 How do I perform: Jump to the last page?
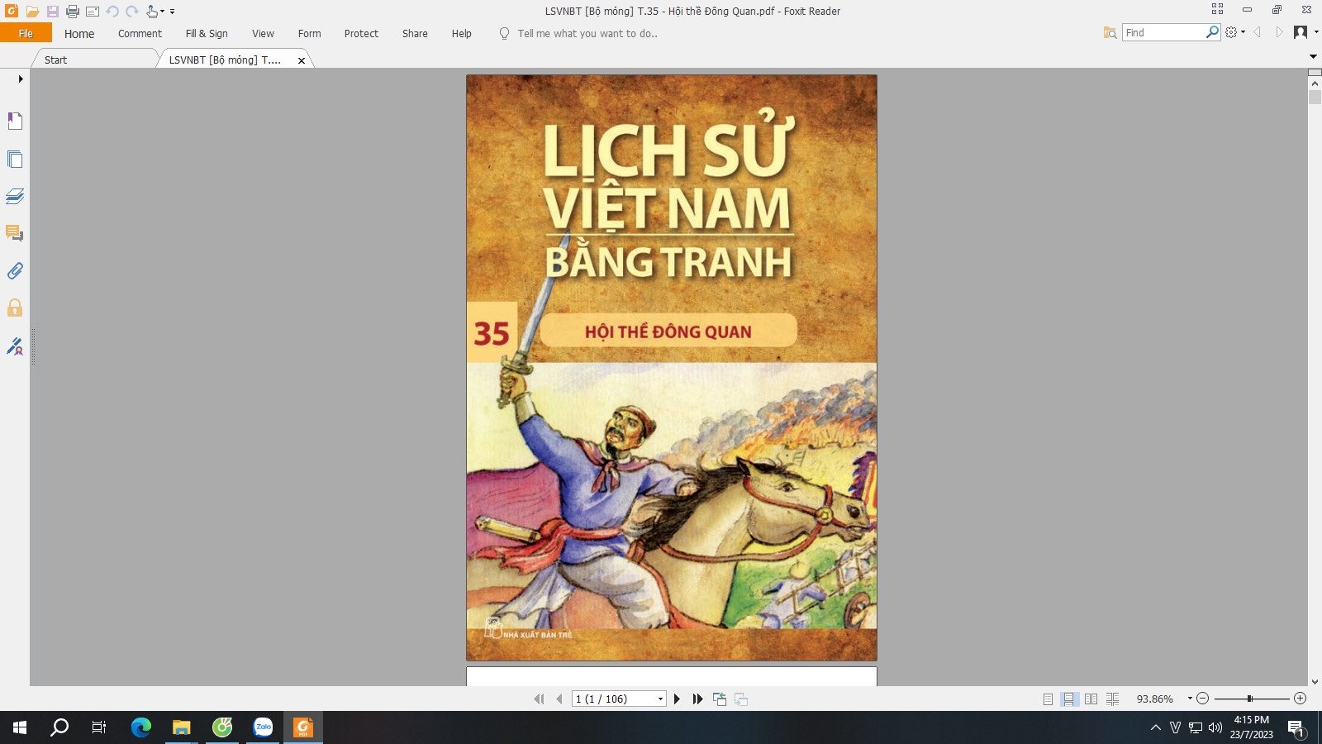coord(698,699)
